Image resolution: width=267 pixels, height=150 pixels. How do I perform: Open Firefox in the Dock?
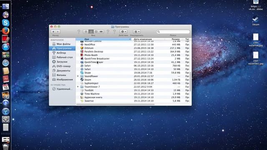click(x=5, y=31)
